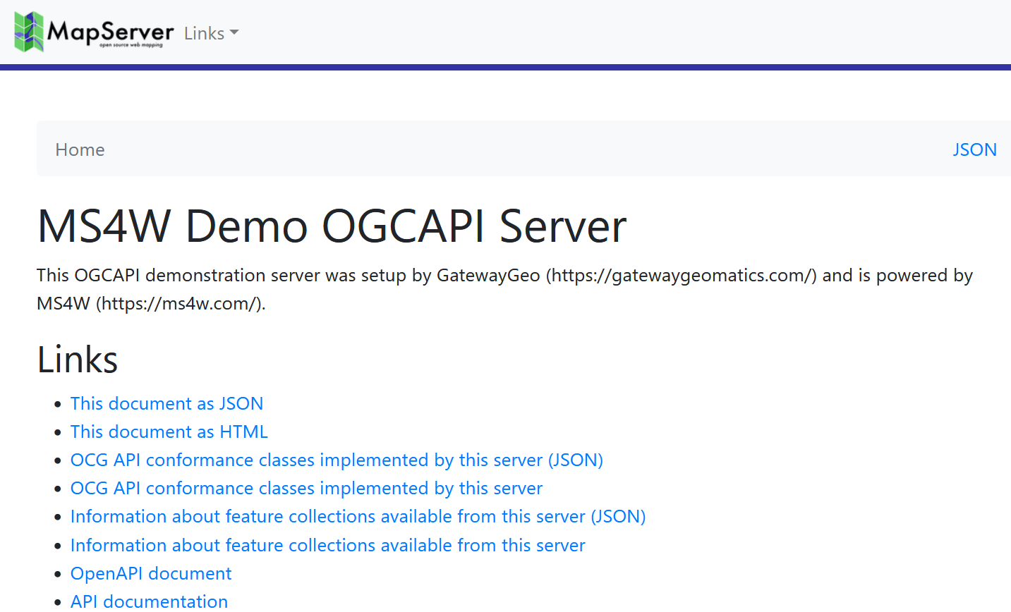The image size is (1011, 612).
Task: Open feature collections information link without JSON
Action: tap(328, 545)
